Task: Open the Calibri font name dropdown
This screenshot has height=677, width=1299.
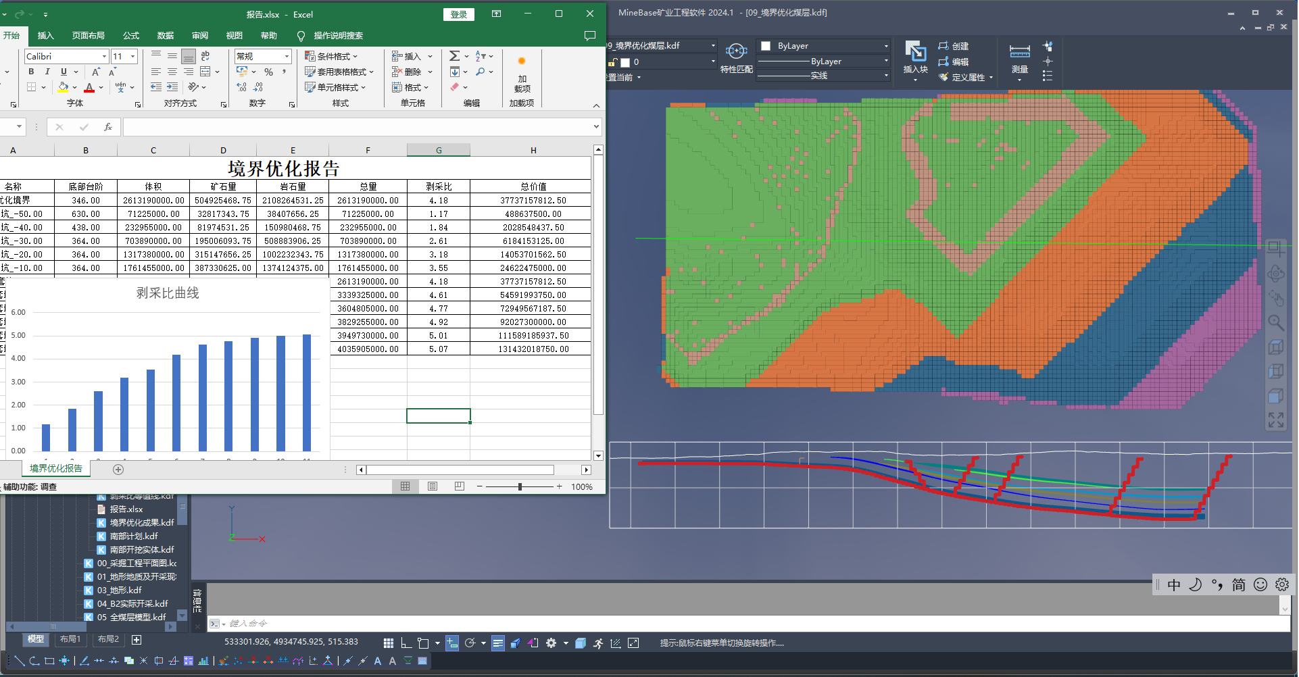Action: pos(104,57)
